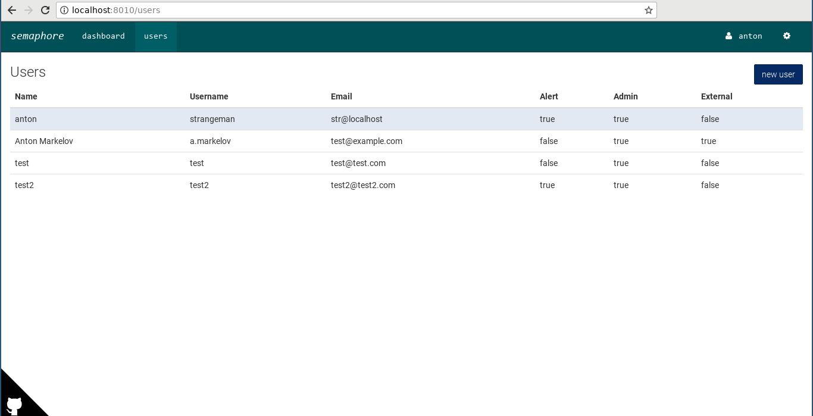Click the browser forward arrow icon
Image resolution: width=813 pixels, height=416 pixels.
click(28, 10)
